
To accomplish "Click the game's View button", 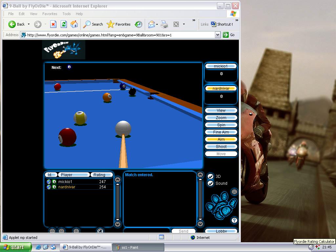I will point(221,110).
